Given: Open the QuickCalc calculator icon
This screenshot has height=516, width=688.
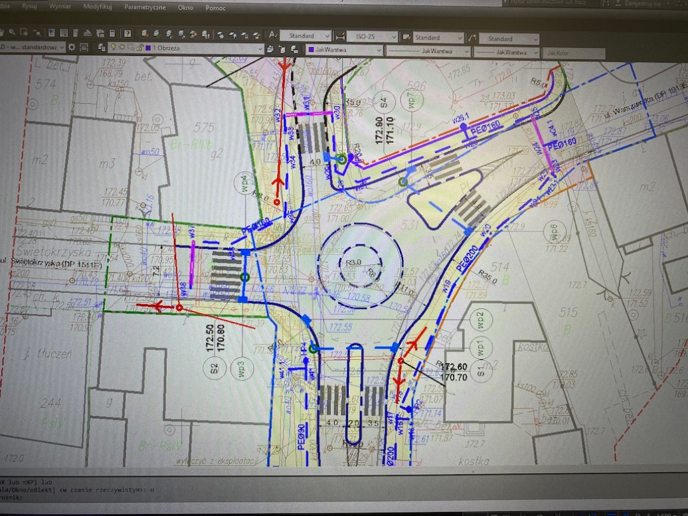Looking at the screenshot, I should pos(112,34).
